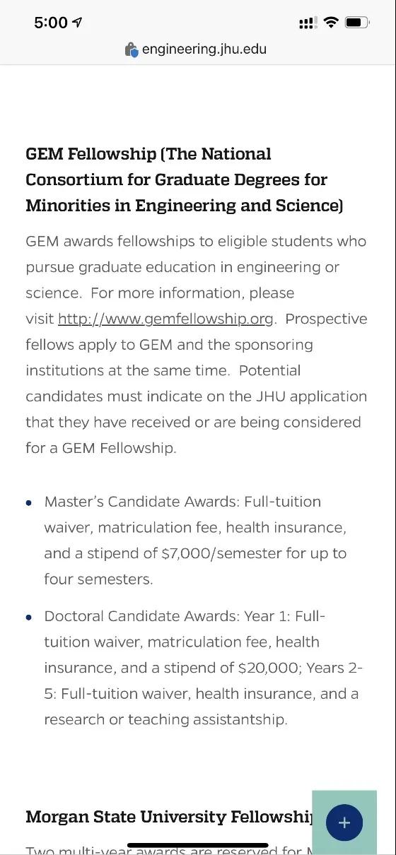Tap the location arrow beside the clock
This screenshot has width=396, height=855.
pyautogui.click(x=78, y=23)
